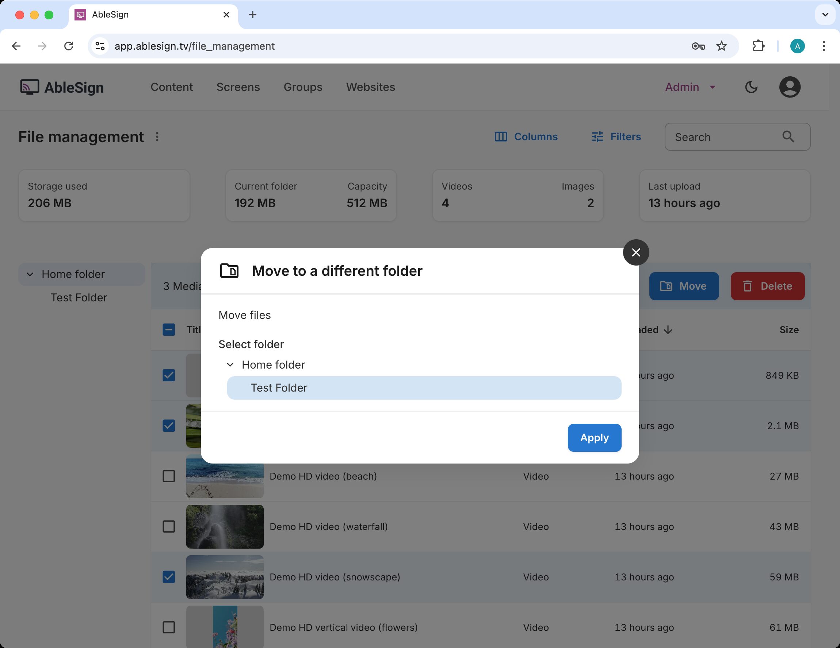Click Demo HD video (waterfall) title
Screen dimensions: 840x648
(x=328, y=526)
